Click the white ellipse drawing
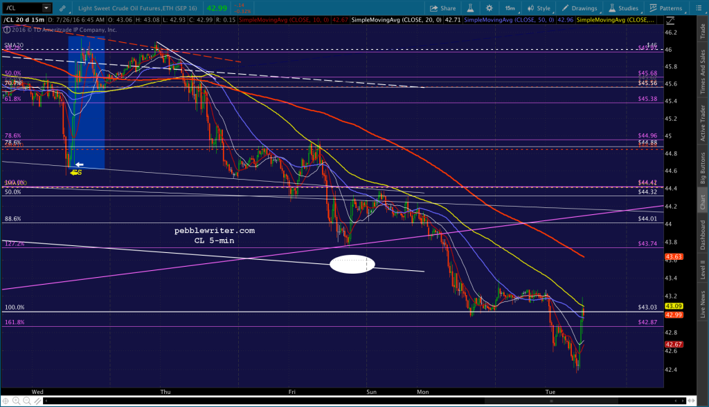 [x=352, y=265]
